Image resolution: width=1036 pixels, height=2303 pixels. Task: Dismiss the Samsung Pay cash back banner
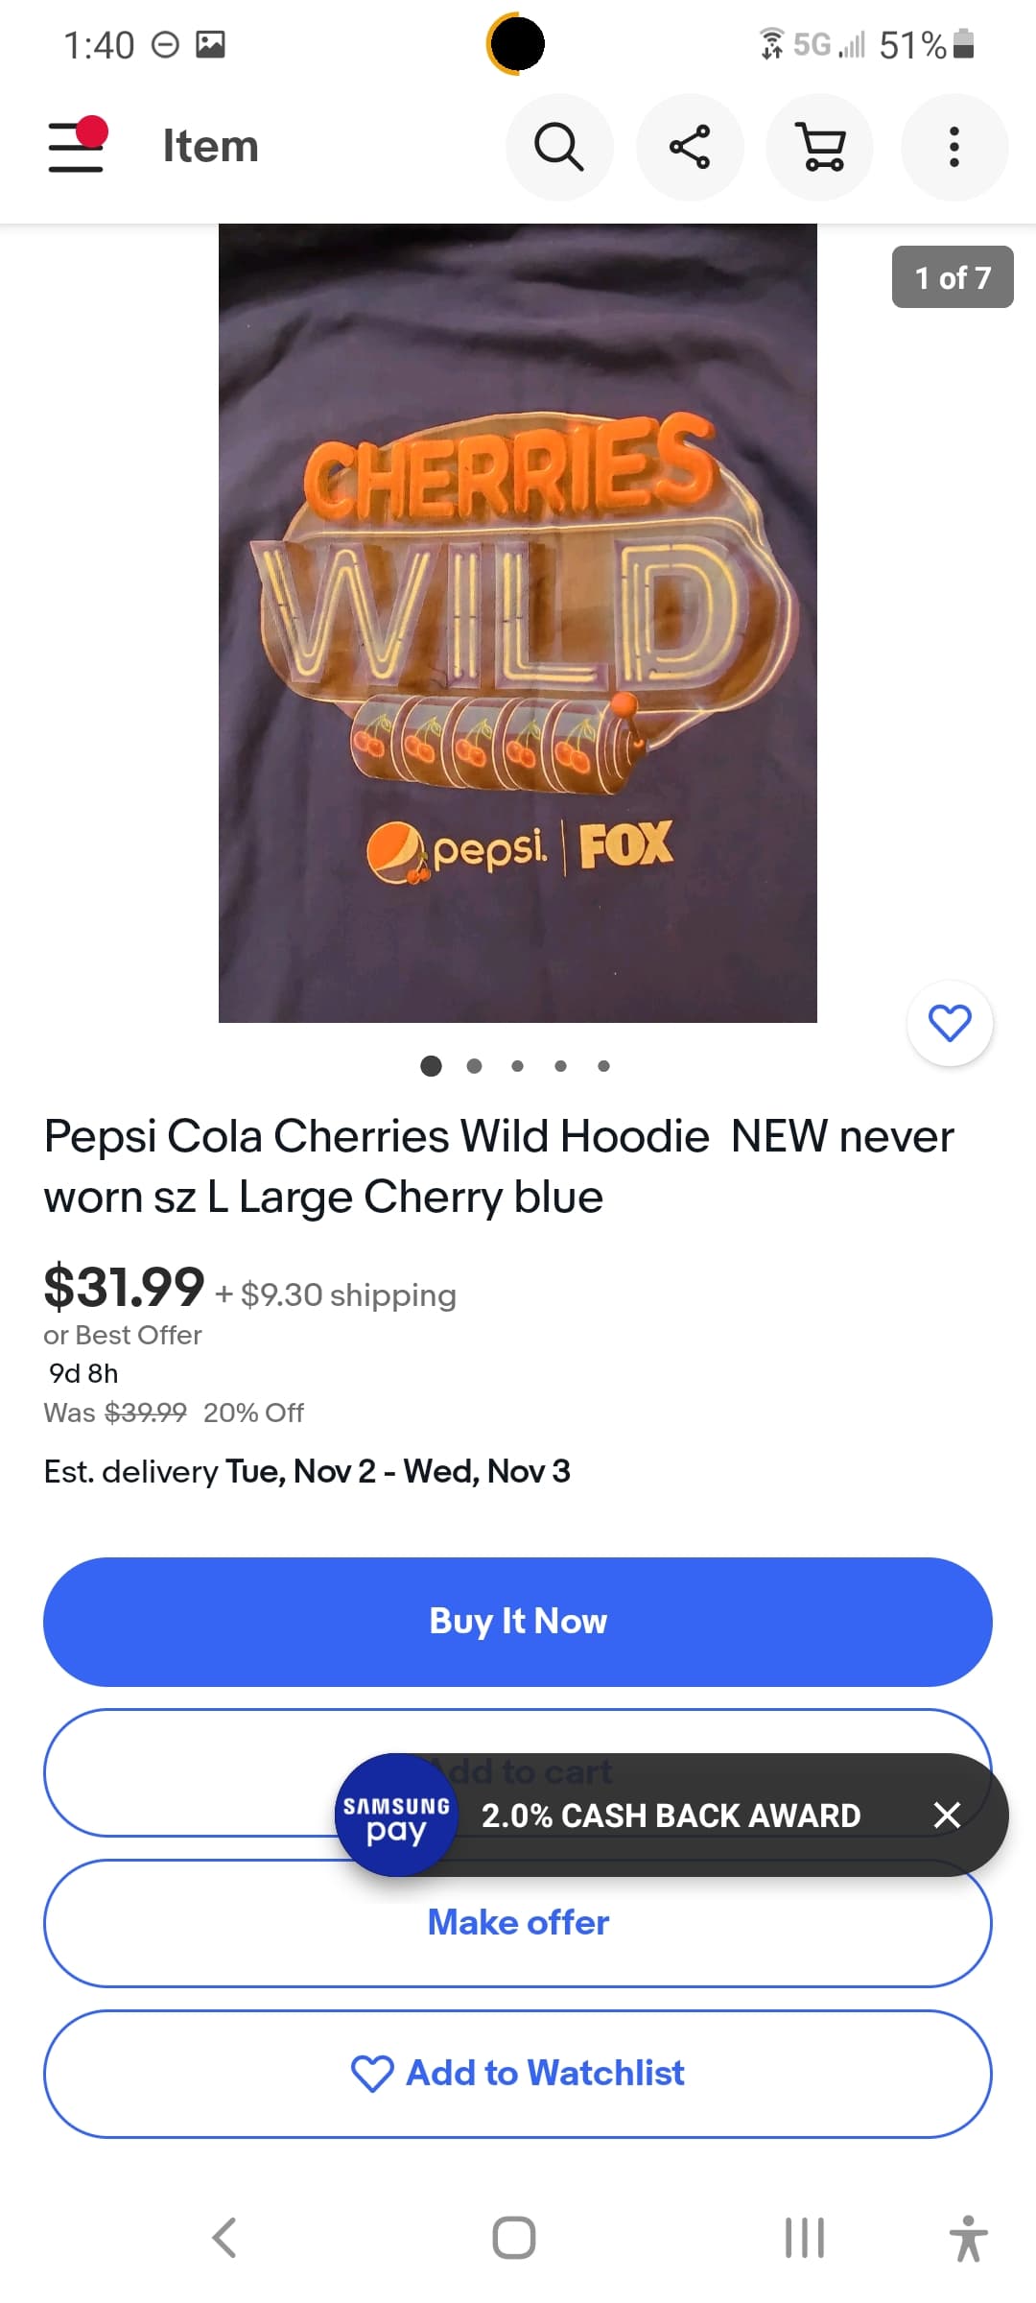pyautogui.click(x=947, y=1815)
